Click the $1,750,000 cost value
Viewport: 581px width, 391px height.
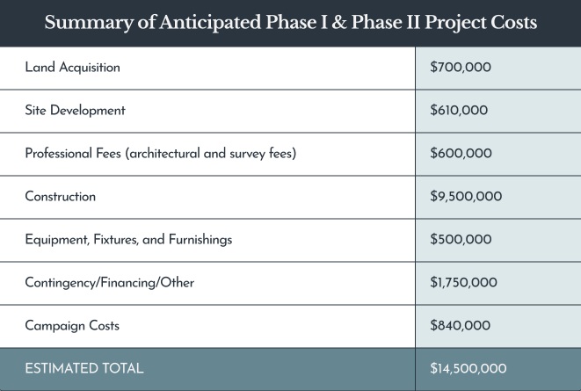tap(464, 283)
